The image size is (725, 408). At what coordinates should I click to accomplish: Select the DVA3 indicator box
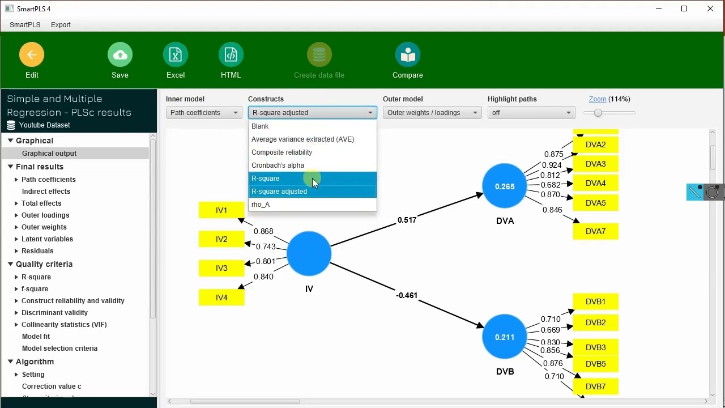596,164
